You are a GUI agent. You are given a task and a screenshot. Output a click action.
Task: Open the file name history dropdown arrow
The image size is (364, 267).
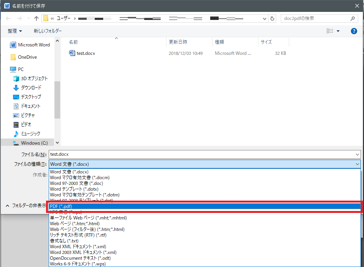click(x=357, y=154)
